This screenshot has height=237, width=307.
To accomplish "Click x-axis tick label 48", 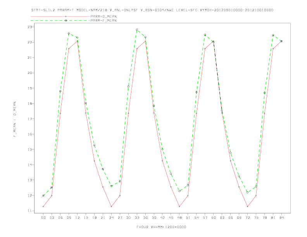I will 179,218.
